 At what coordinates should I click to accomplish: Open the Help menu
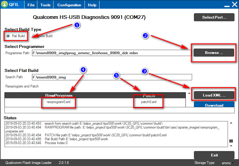click(x=92, y=5)
